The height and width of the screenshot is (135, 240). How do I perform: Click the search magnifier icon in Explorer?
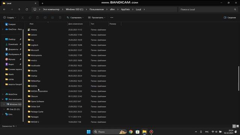pos(235,9)
